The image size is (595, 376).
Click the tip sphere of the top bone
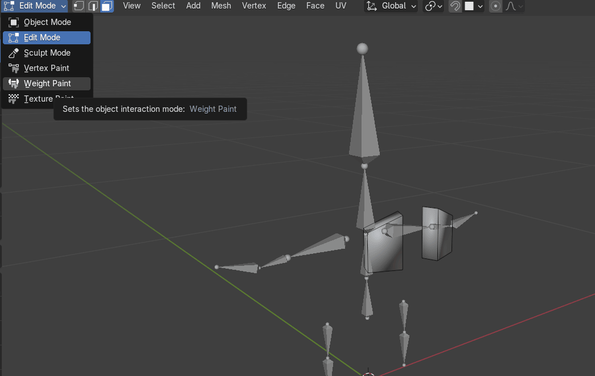coord(362,48)
